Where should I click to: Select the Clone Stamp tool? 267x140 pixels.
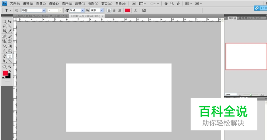pyautogui.click(x=4, y=41)
